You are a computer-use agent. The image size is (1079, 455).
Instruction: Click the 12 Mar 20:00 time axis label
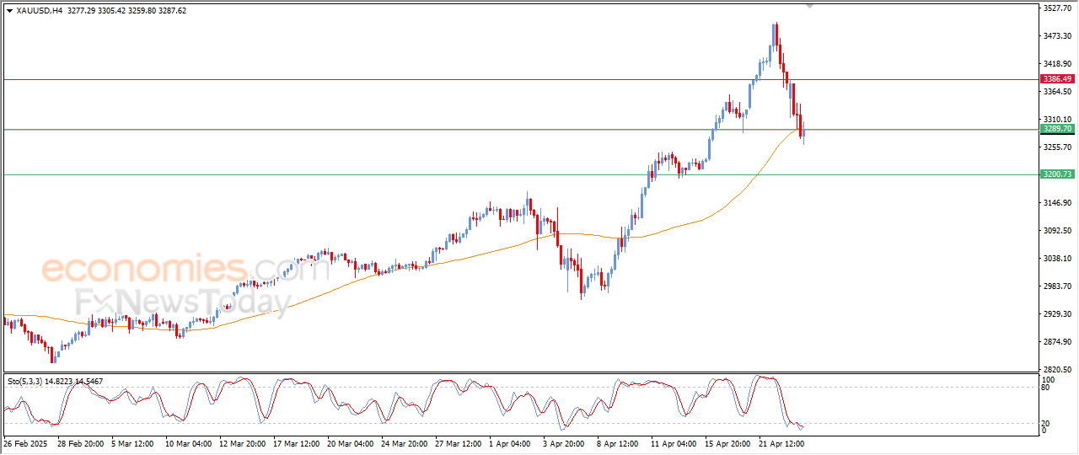click(x=244, y=442)
